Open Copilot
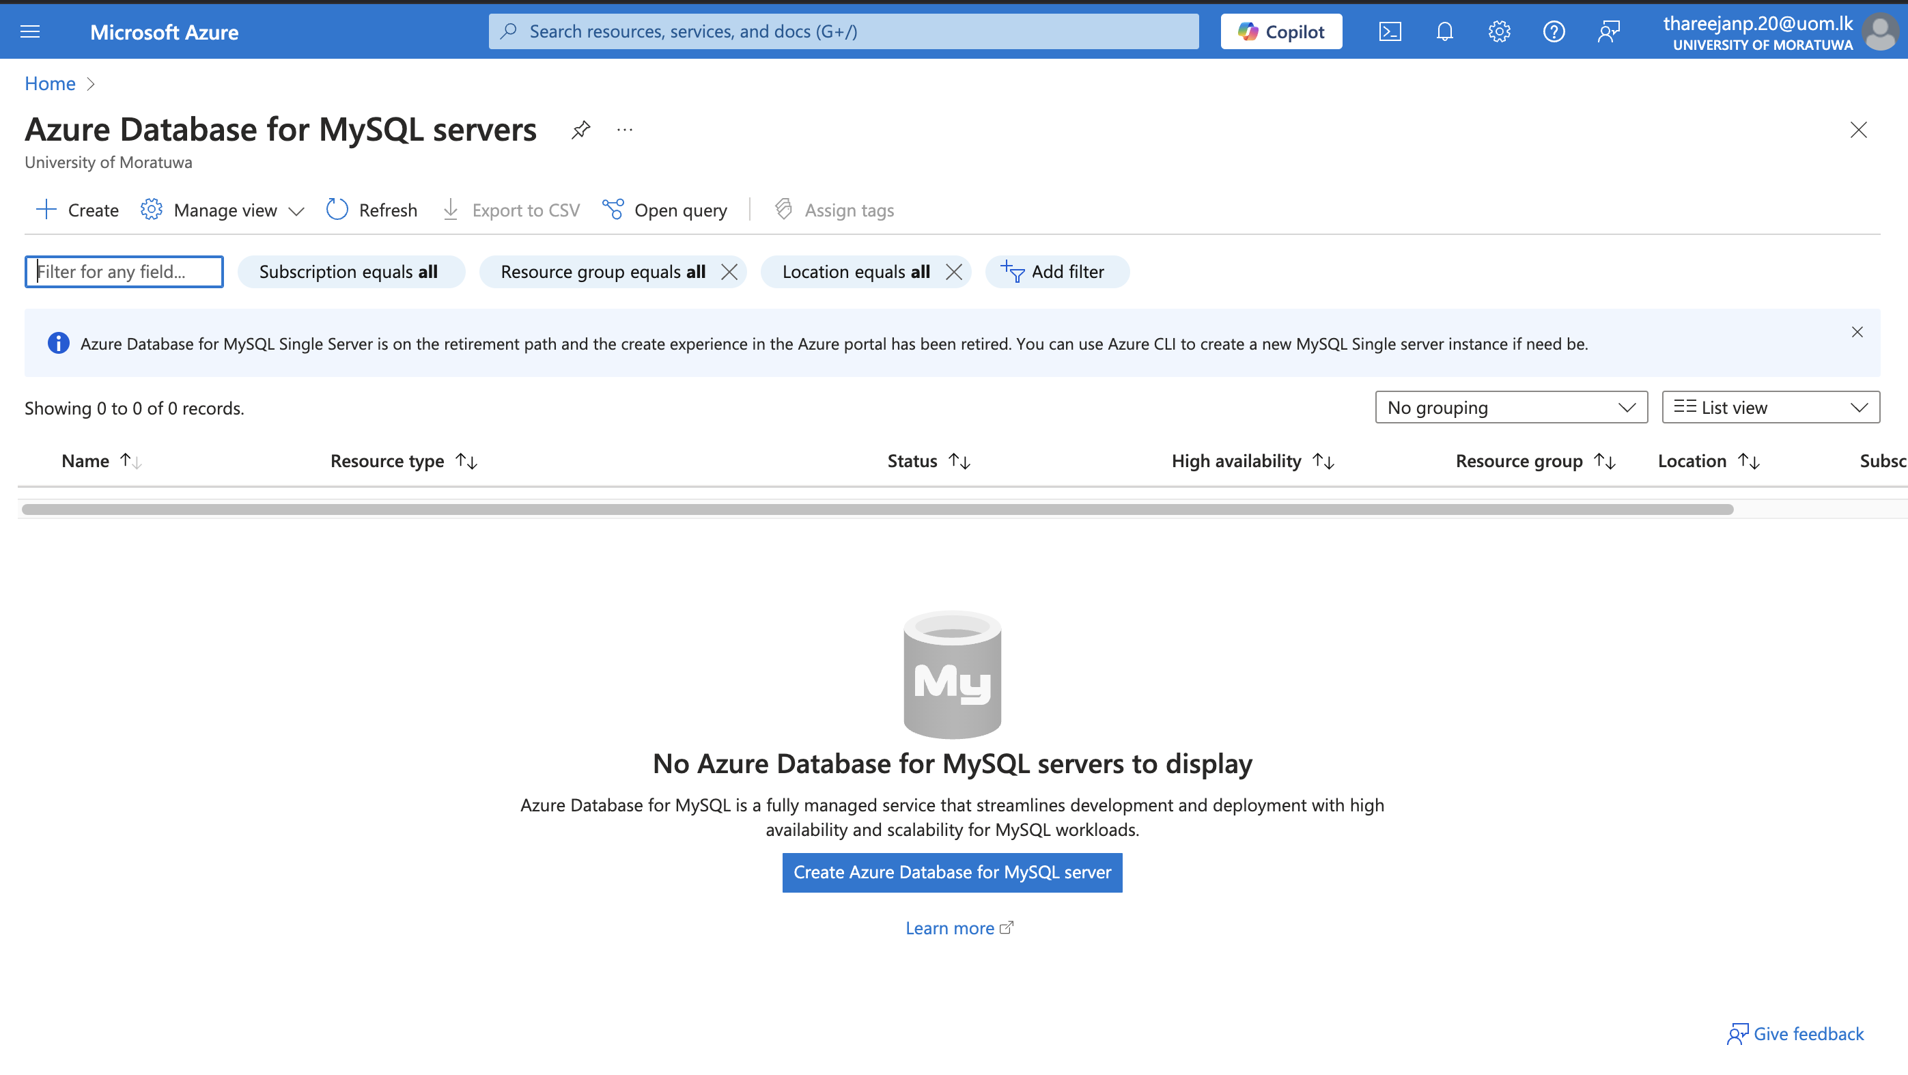The height and width of the screenshot is (1075, 1908). click(x=1280, y=31)
